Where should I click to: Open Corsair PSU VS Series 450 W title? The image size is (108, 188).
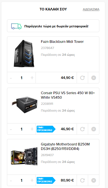click(68, 95)
